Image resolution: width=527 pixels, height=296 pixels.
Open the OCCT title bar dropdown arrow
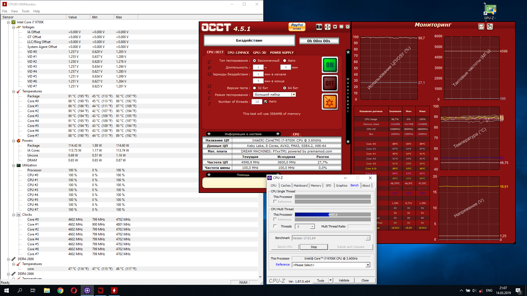tap(335, 27)
